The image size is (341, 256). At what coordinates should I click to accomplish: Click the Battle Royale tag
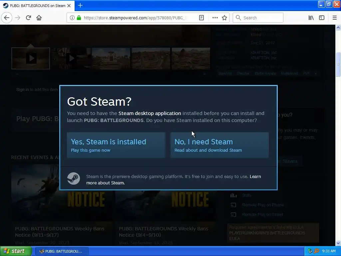pyautogui.click(x=265, y=74)
